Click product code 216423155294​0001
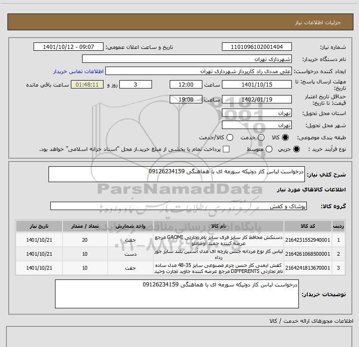The height and width of the screenshot is (347, 359). (308, 240)
